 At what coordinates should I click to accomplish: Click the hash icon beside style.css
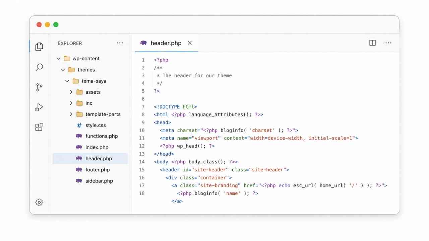[79, 125]
